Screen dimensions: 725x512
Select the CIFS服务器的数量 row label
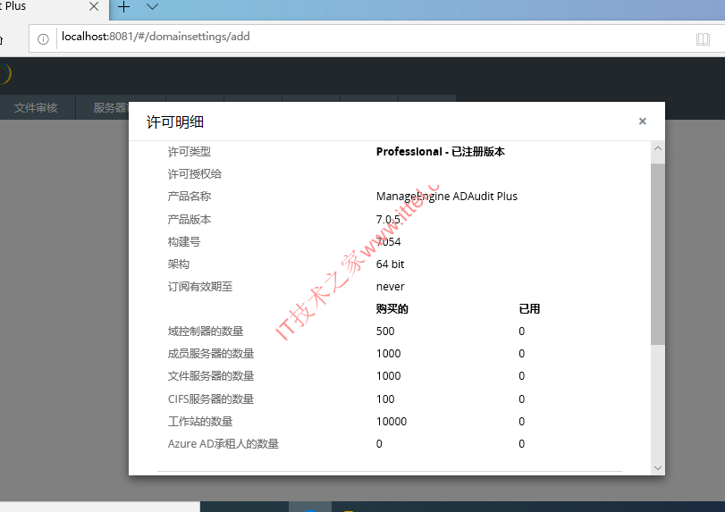211,399
